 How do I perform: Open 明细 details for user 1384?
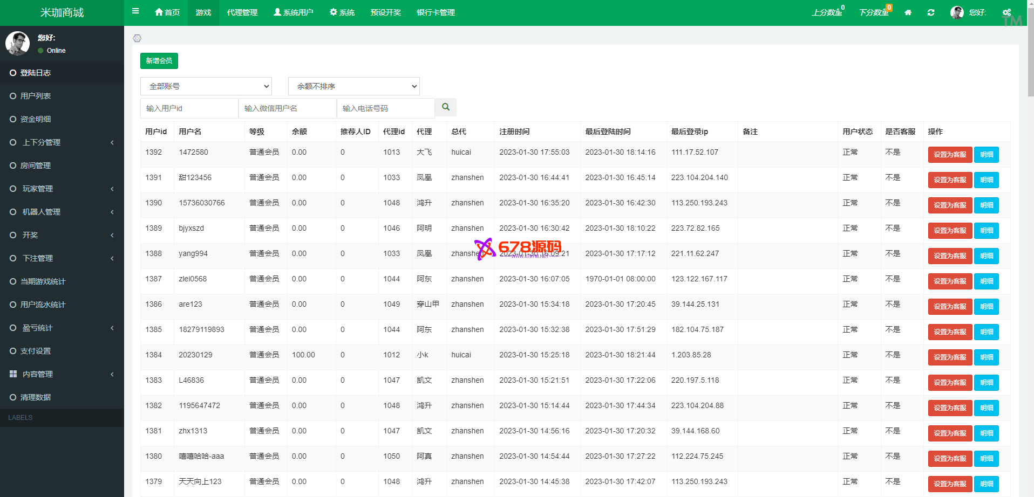coord(986,357)
